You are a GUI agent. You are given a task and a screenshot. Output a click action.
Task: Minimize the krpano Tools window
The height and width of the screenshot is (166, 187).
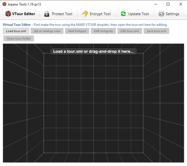tap(156, 4)
